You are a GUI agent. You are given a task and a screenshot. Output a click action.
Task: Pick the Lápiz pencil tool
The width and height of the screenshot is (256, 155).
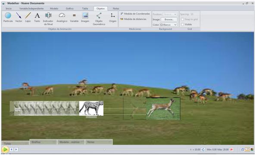(x=28, y=17)
